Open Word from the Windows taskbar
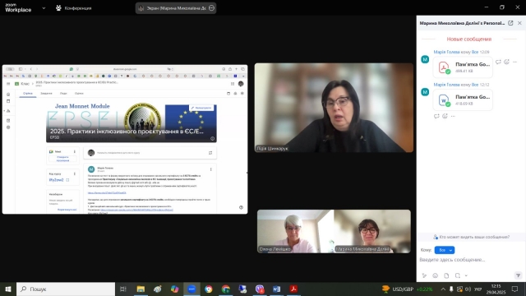The image size is (526, 296). (x=276, y=289)
